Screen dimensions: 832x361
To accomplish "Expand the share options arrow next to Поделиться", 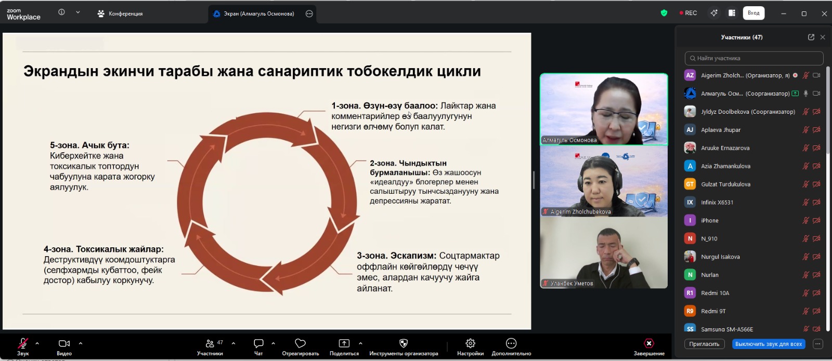I will tap(360, 343).
